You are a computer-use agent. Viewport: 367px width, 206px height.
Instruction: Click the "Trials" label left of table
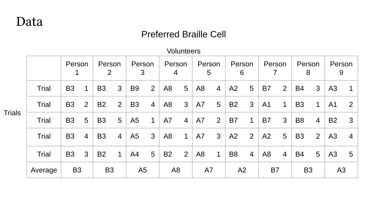pyautogui.click(x=12, y=113)
